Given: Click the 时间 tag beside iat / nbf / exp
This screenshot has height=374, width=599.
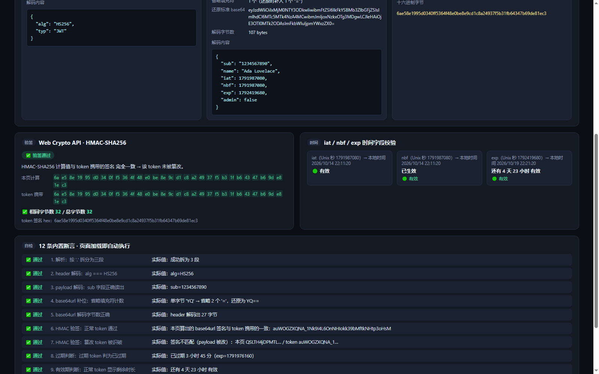Looking at the screenshot, I should click(x=314, y=142).
